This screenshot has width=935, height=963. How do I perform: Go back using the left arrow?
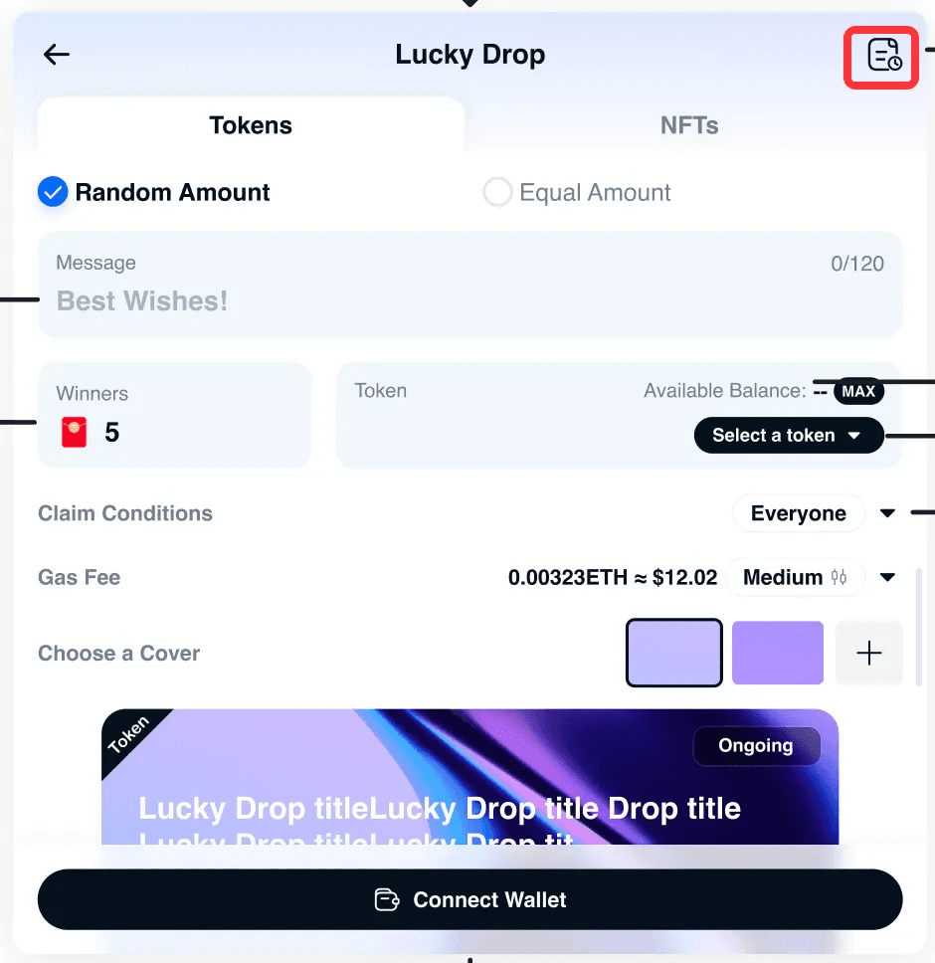[x=57, y=55]
